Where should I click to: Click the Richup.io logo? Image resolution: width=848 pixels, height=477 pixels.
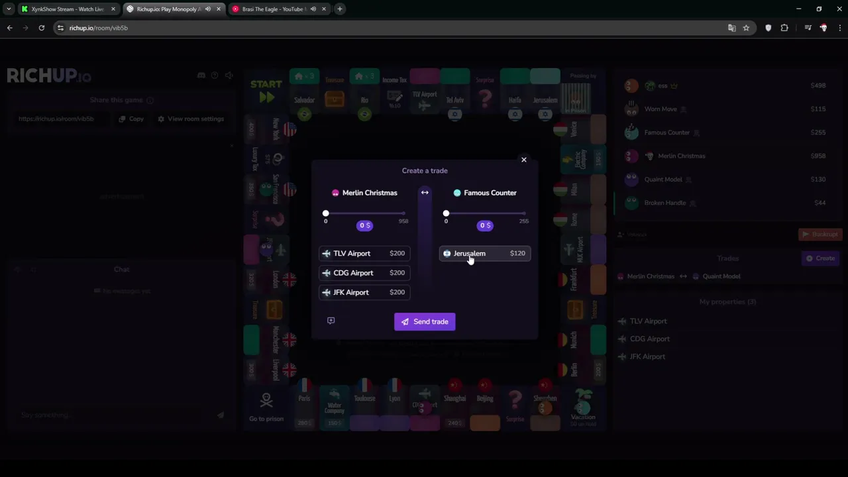click(x=49, y=76)
